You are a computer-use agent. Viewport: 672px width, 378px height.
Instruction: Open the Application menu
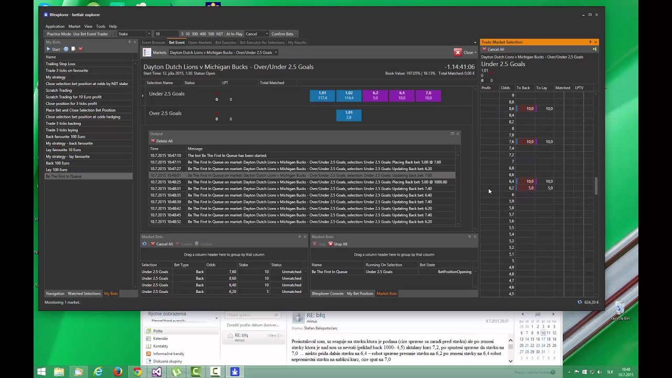pos(55,26)
